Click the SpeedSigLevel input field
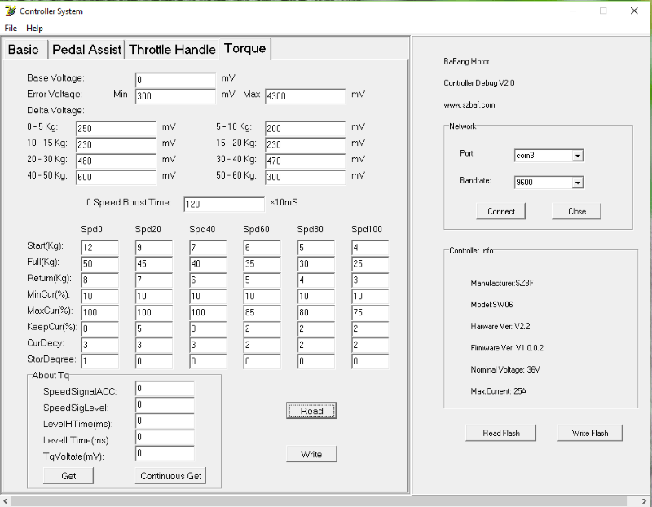This screenshot has height=507, width=652. click(165, 404)
